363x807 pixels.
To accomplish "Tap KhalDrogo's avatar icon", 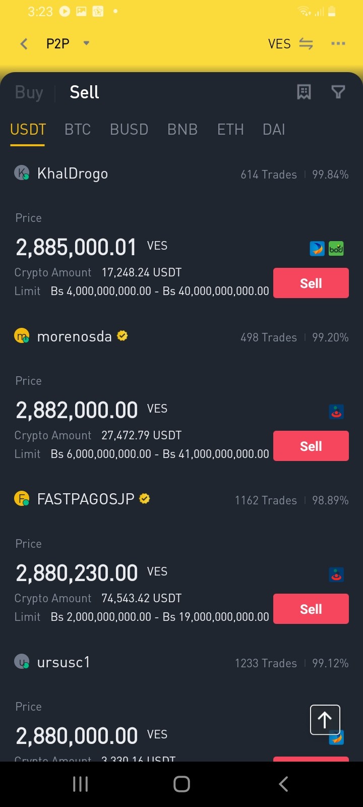I will tap(22, 173).
